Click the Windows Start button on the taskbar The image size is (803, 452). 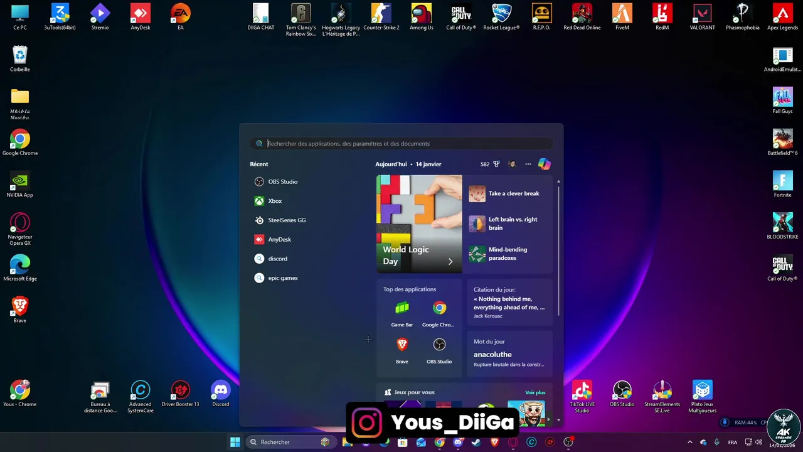point(235,442)
